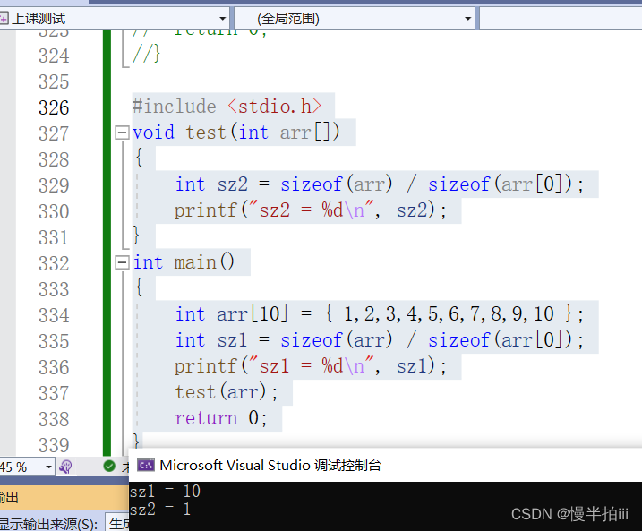
Task: Open the 45 % zoom level dropdown
Action: pos(48,467)
